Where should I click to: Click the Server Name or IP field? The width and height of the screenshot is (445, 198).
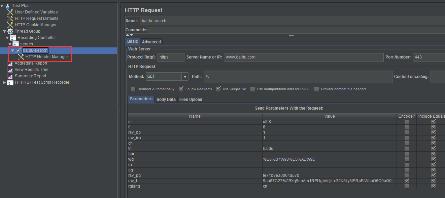(303, 57)
